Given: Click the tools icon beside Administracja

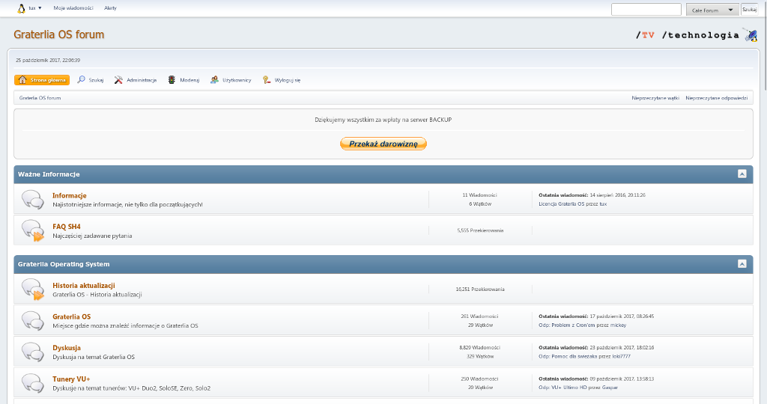Looking at the screenshot, I should [x=118, y=79].
